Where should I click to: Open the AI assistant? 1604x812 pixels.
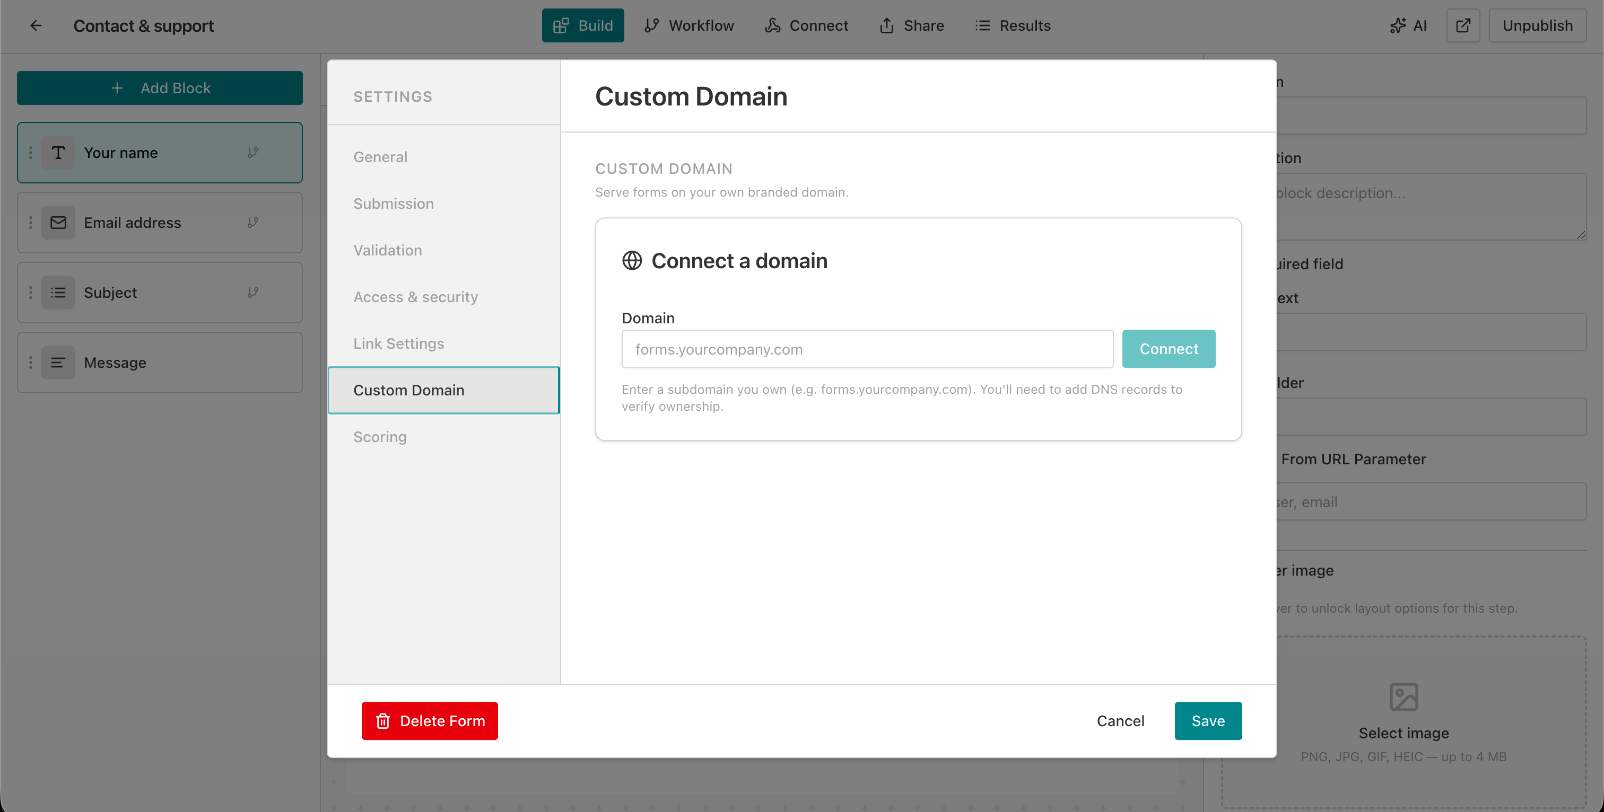1408,25
